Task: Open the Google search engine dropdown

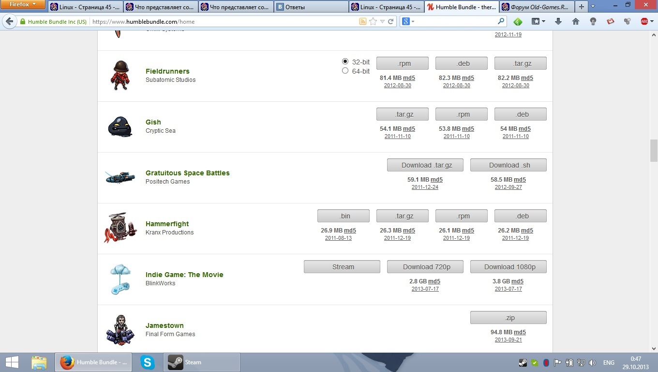Action: pos(408,21)
